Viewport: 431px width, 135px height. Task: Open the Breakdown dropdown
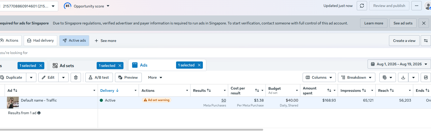click(357, 77)
